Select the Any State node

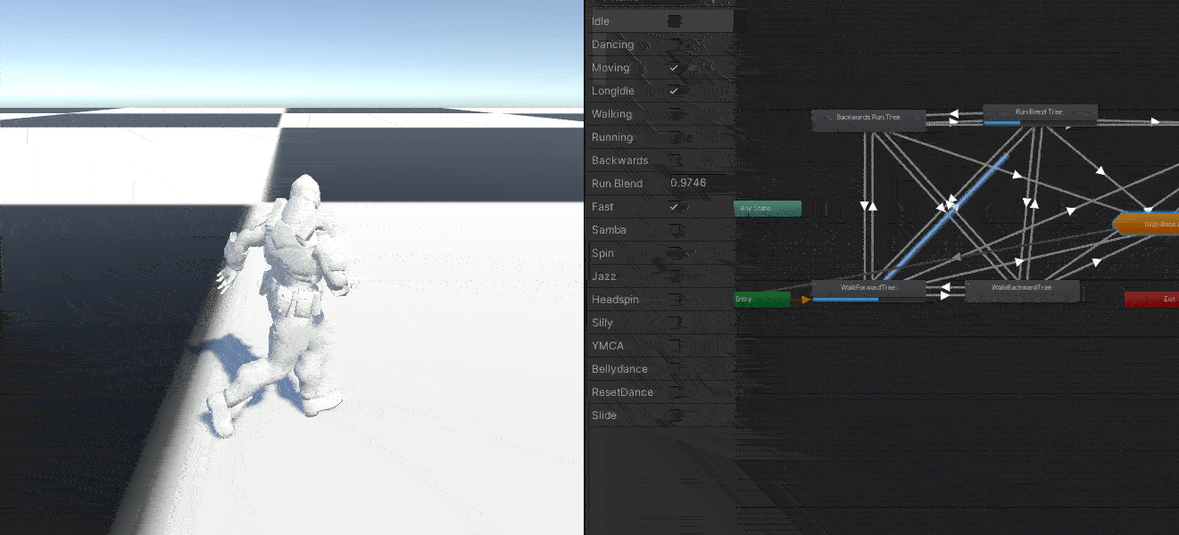tap(768, 209)
